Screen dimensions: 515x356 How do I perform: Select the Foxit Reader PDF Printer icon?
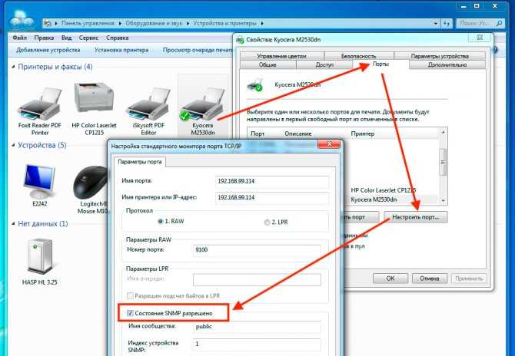pos(40,104)
